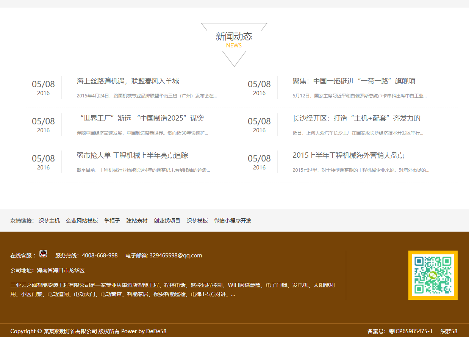Visit the 企业网站模板 friendly link
The height and width of the screenshot is (337, 469).
82,221
